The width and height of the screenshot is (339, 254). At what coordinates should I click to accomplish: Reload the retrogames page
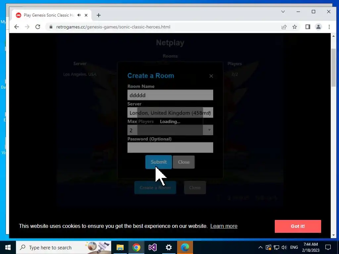[38, 27]
